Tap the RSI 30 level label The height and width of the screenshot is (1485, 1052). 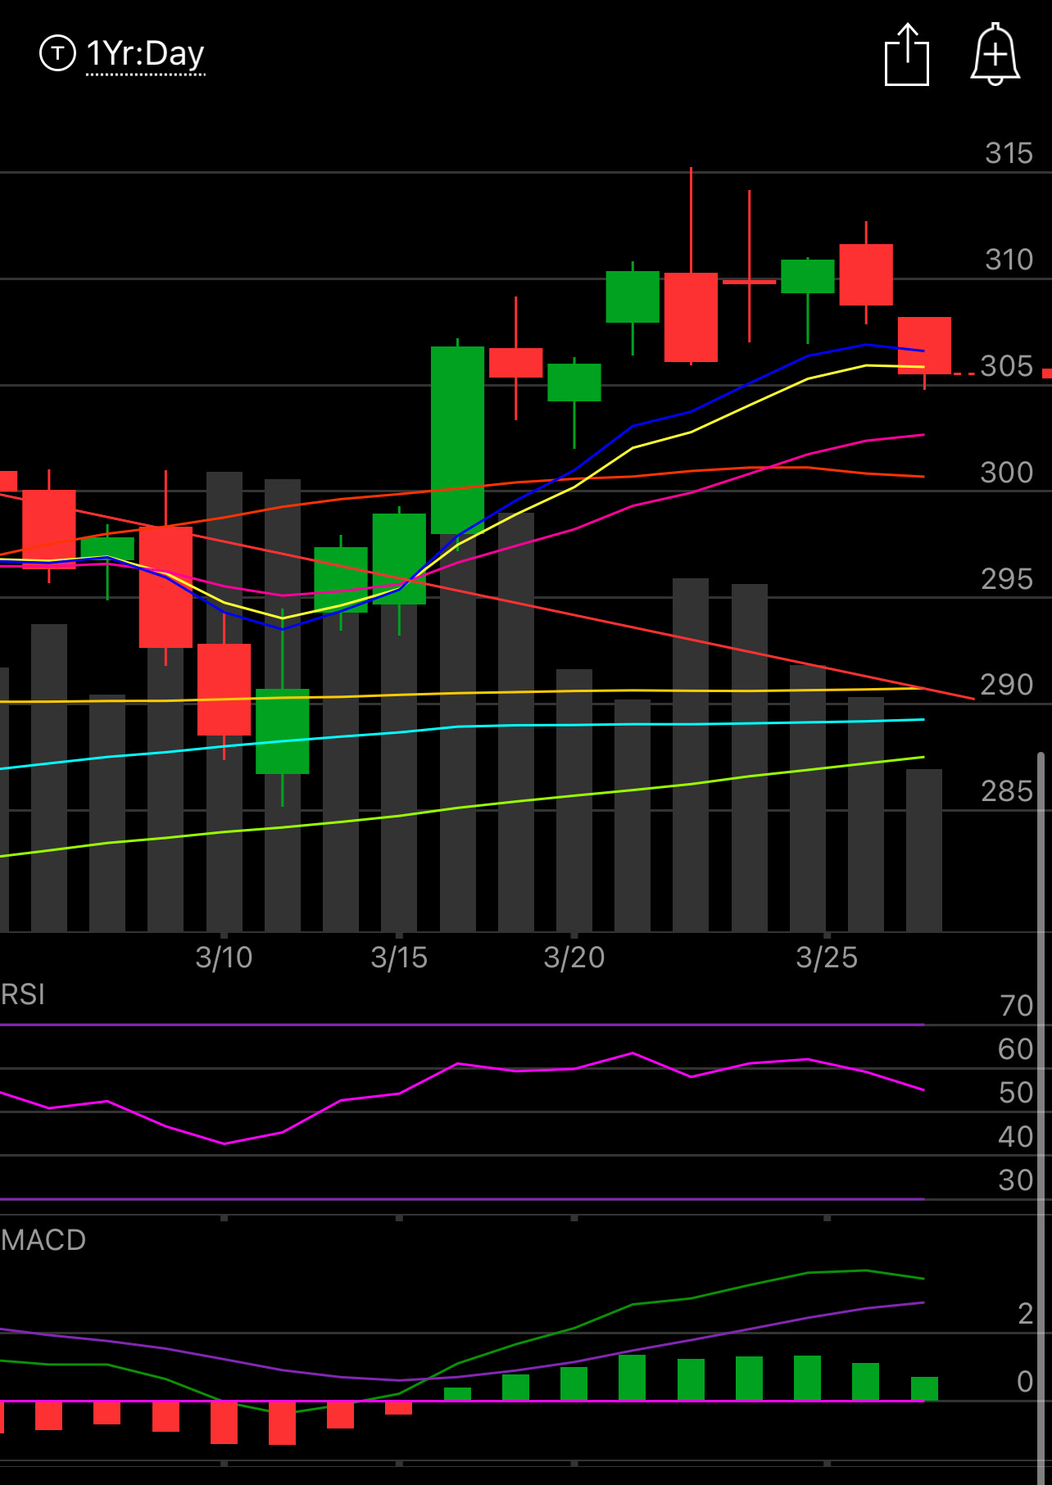[x=1016, y=1180]
